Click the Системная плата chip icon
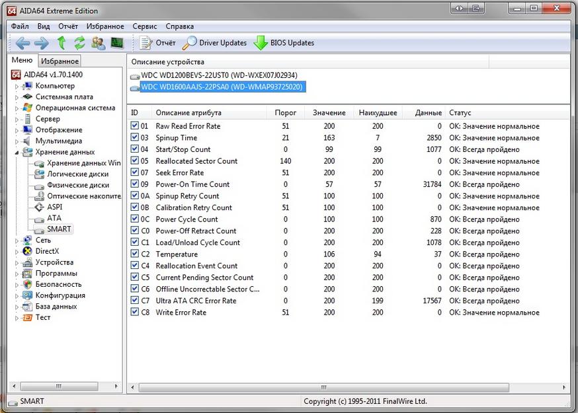Viewport: 578px width, 413px height. 27,97
